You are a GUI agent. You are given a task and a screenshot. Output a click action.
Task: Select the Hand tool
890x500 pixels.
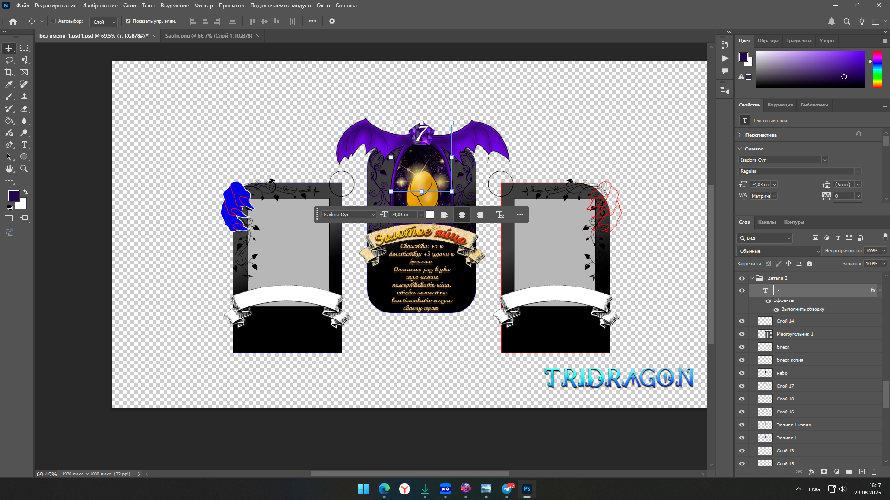tap(9, 169)
